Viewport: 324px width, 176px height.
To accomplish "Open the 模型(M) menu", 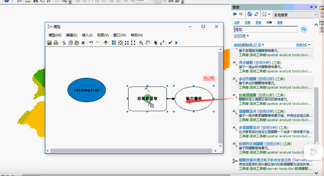I will coord(55,35).
